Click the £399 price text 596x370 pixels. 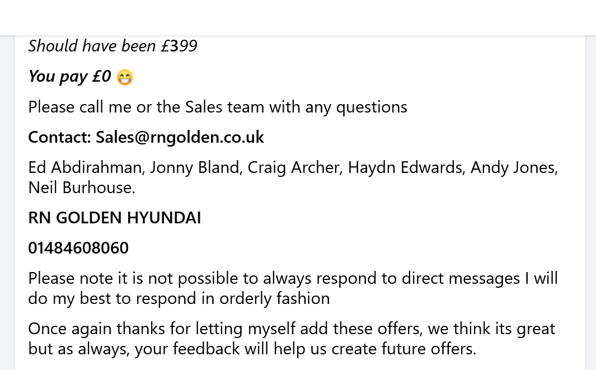(179, 46)
